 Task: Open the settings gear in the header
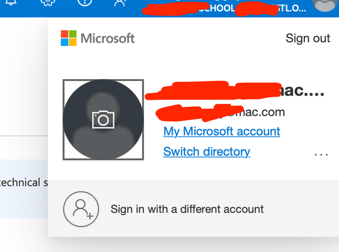click(x=48, y=2)
